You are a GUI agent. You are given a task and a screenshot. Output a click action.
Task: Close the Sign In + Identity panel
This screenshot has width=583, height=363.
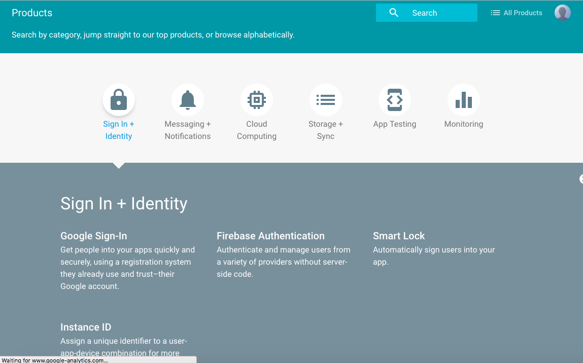click(580, 179)
